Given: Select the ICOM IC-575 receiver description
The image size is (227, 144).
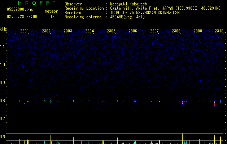Looking at the screenshot, I should 145,13.
